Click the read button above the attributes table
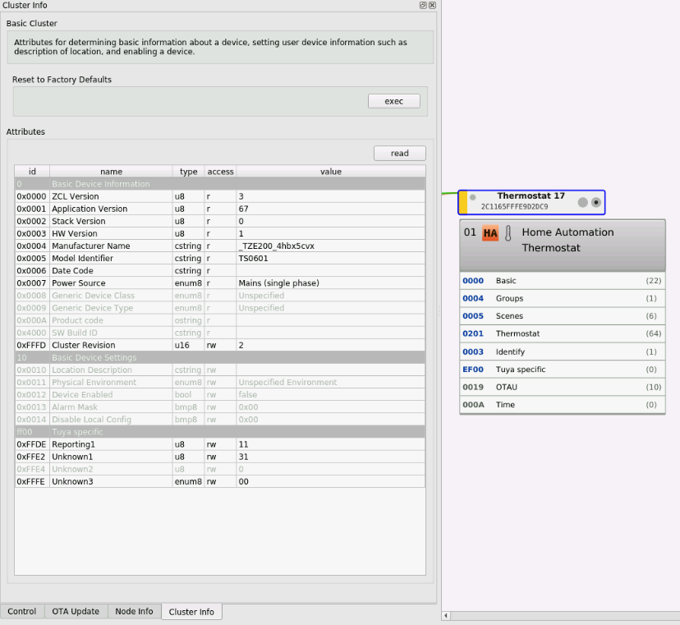The height and width of the screenshot is (625, 680). (x=399, y=153)
